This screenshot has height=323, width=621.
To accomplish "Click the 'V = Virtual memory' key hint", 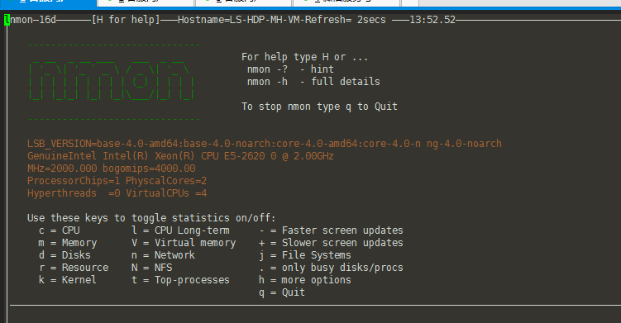I will coord(184,243).
